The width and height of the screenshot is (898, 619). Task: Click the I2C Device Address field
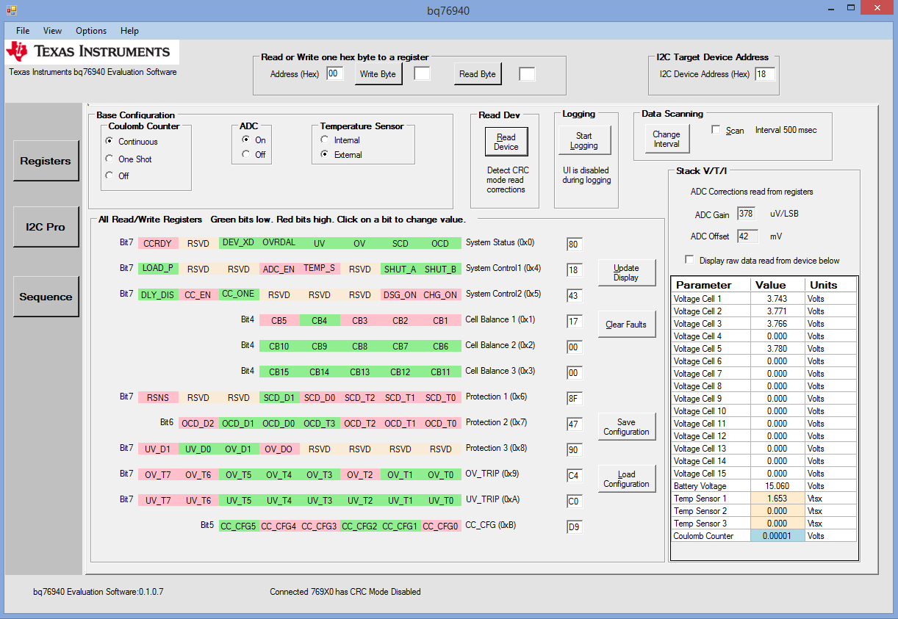click(x=765, y=73)
